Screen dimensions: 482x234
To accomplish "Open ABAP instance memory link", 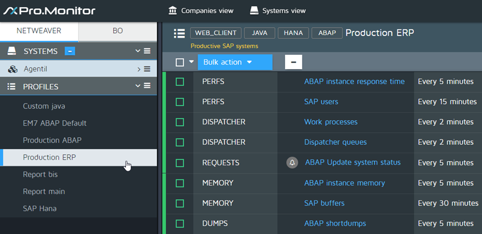I will (x=344, y=183).
